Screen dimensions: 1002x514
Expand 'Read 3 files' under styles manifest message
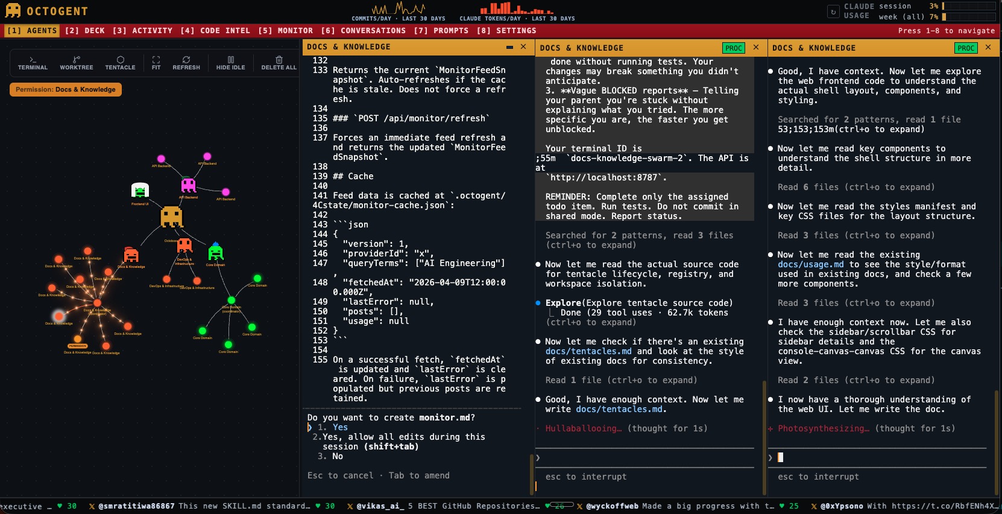[x=856, y=235]
